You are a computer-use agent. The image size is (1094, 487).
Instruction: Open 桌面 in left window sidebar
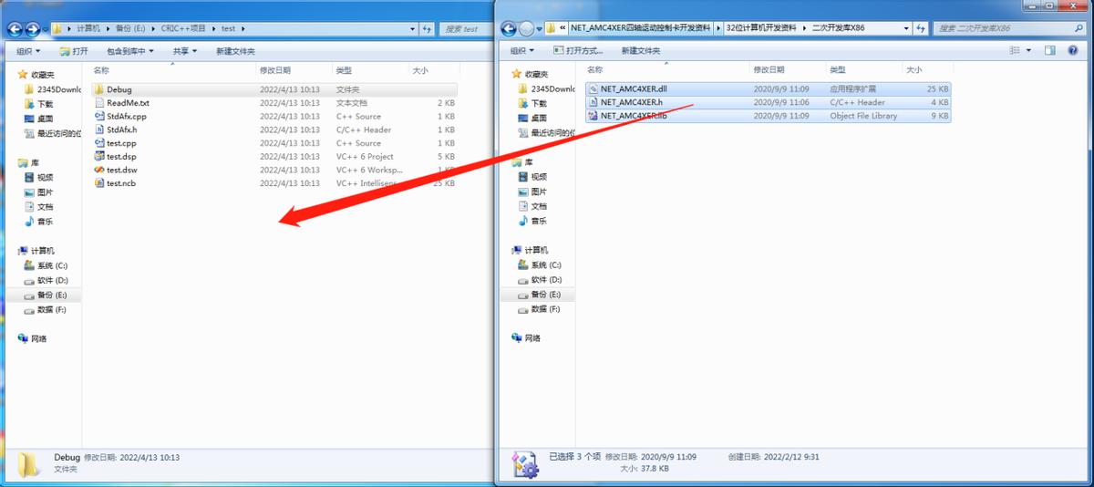pyautogui.click(x=45, y=119)
